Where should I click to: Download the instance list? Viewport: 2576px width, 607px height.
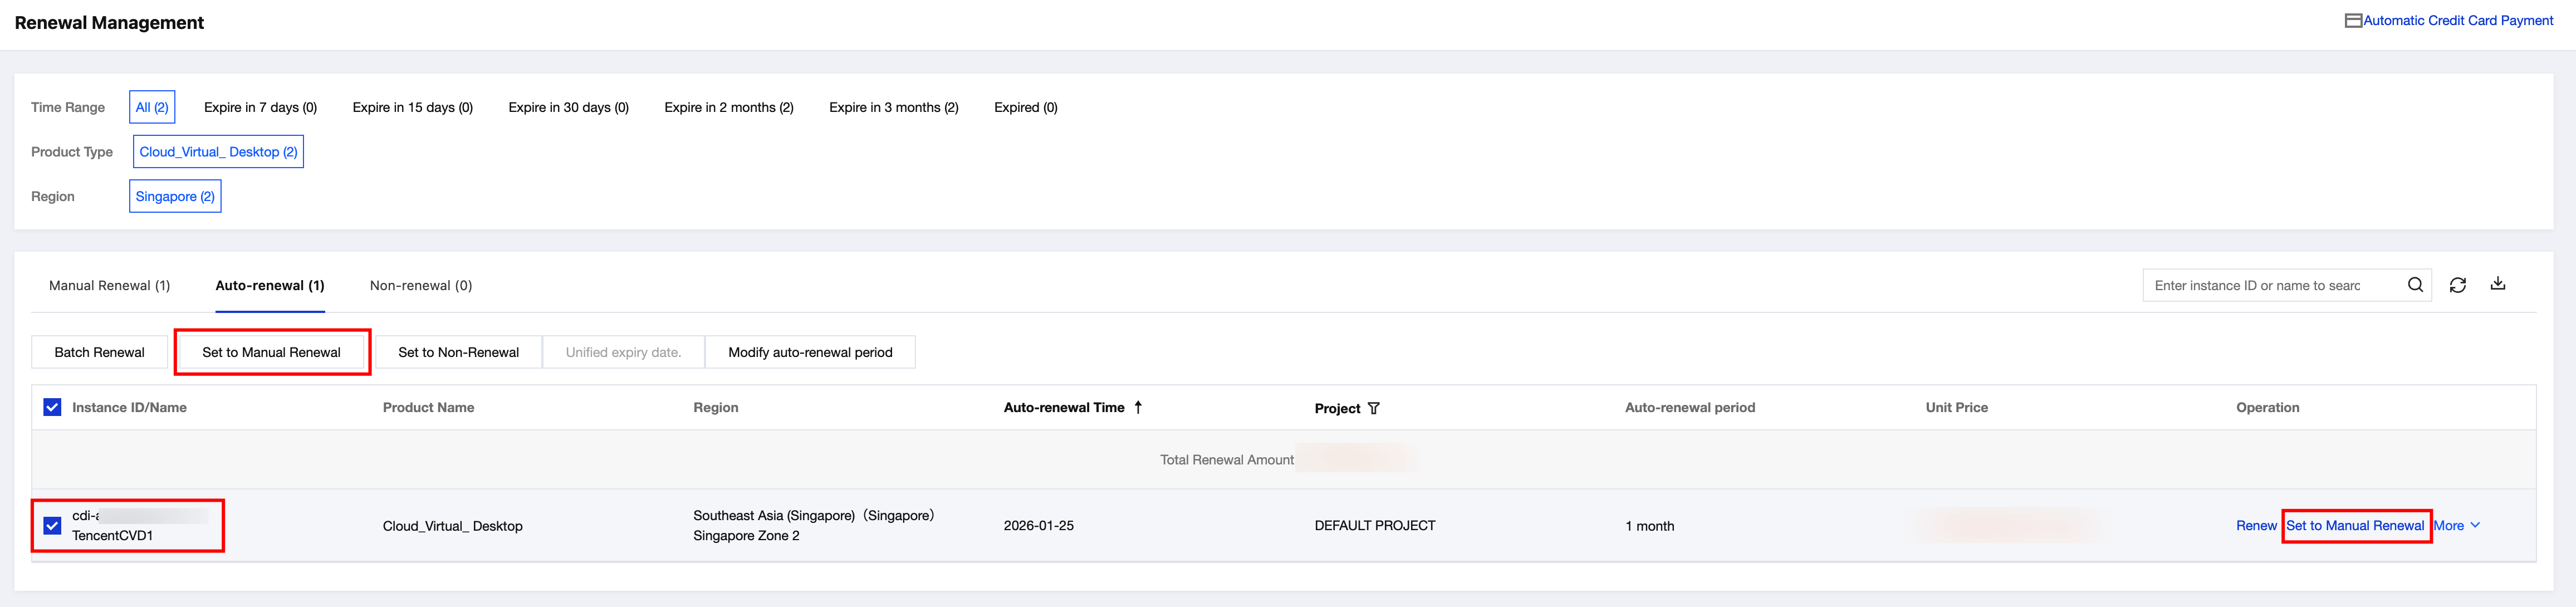pos(2497,284)
